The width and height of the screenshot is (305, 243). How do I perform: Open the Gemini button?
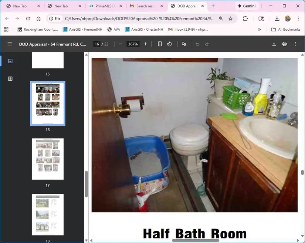coord(246,6)
